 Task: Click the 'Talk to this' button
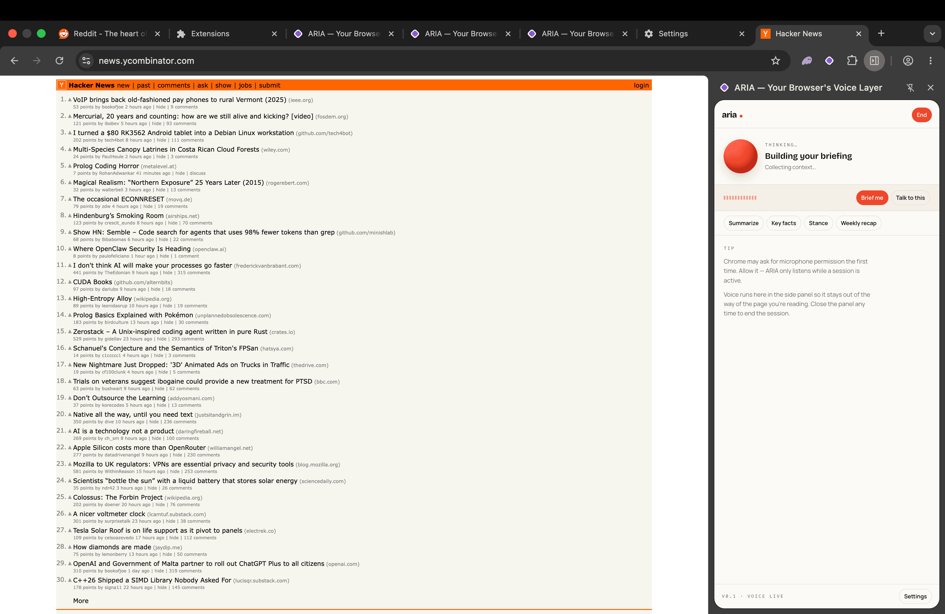pos(910,197)
